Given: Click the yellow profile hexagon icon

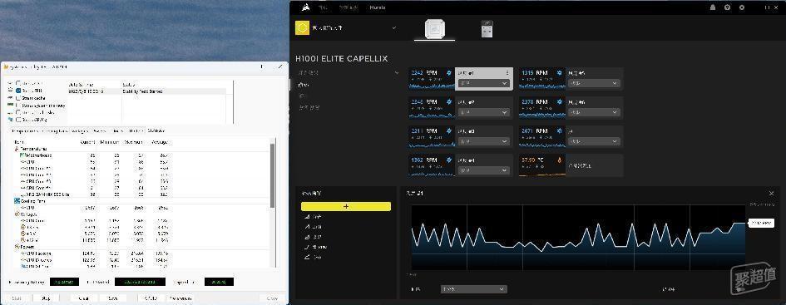Looking at the screenshot, I should [302, 27].
